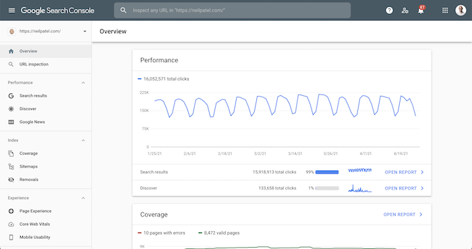Open Page Experience in the sidebar

[46, 211]
